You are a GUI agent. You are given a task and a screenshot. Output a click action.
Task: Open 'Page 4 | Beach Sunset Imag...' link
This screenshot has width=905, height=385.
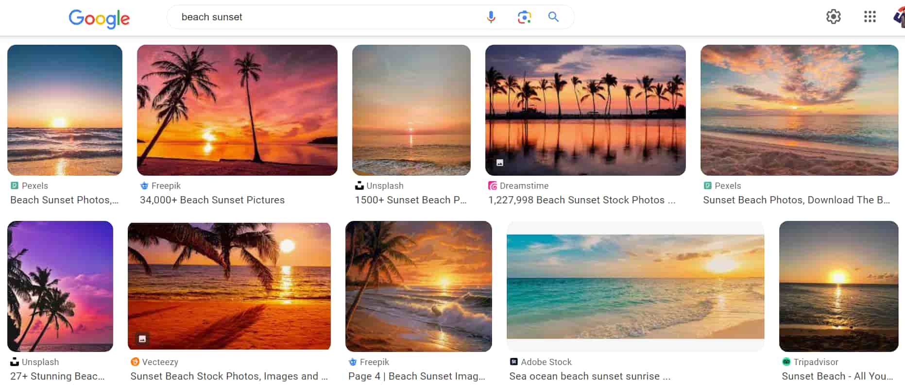pyautogui.click(x=417, y=376)
